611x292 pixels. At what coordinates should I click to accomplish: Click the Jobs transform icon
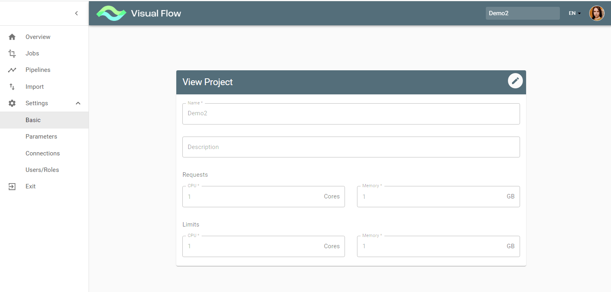pos(12,53)
